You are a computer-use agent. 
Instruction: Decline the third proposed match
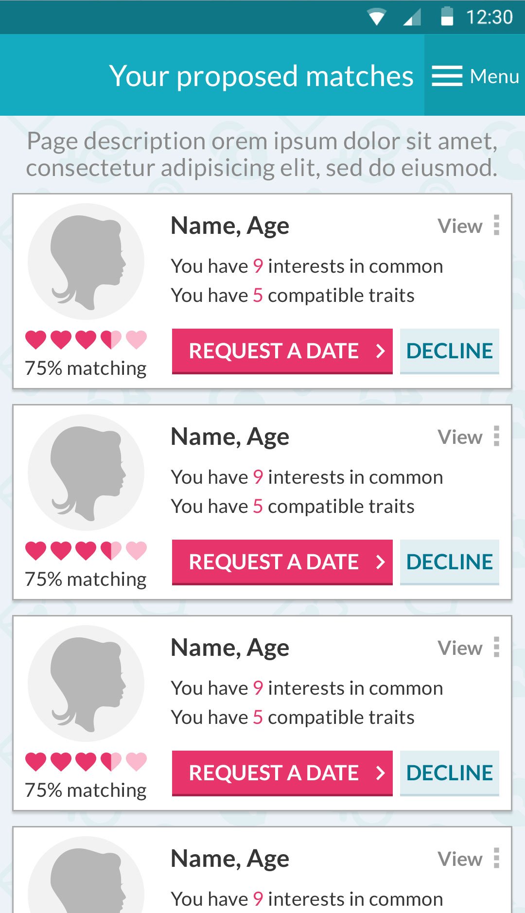(x=449, y=773)
